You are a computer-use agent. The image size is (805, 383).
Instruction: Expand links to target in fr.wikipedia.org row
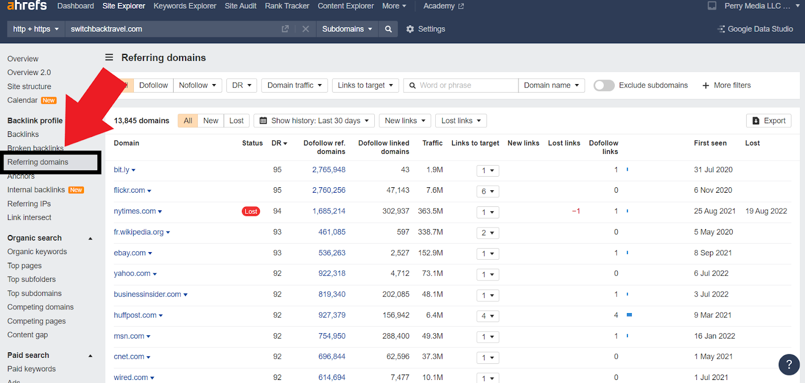click(x=488, y=233)
